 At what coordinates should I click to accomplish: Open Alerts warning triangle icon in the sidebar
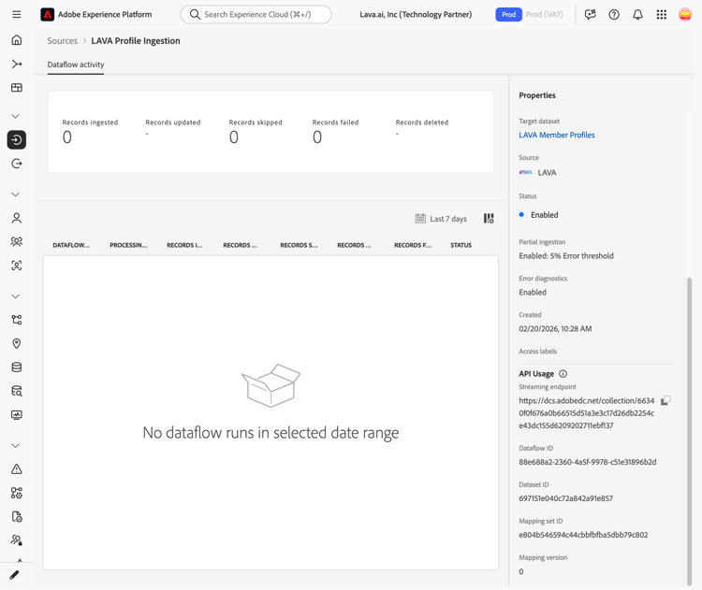[x=17, y=469]
